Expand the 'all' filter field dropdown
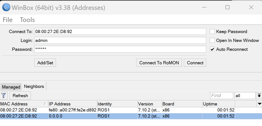Screen dimensions: 262x126 click(245, 96)
